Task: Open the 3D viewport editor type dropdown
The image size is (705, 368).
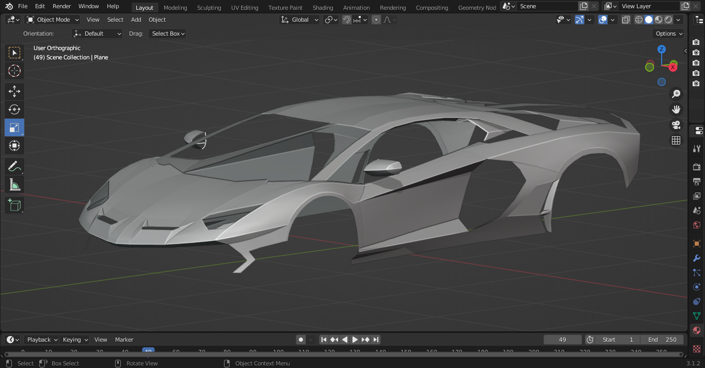Action: (x=13, y=20)
